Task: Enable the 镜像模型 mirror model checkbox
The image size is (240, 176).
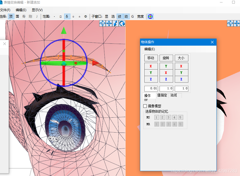Action: point(145,106)
